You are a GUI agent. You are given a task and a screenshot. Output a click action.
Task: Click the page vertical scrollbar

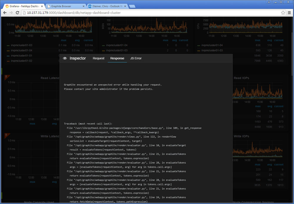pos(293,54)
